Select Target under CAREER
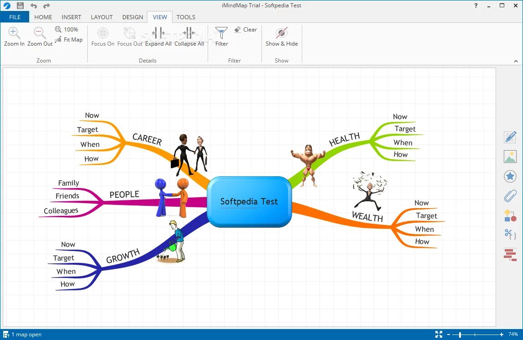The height and width of the screenshot is (340, 523). (87, 130)
